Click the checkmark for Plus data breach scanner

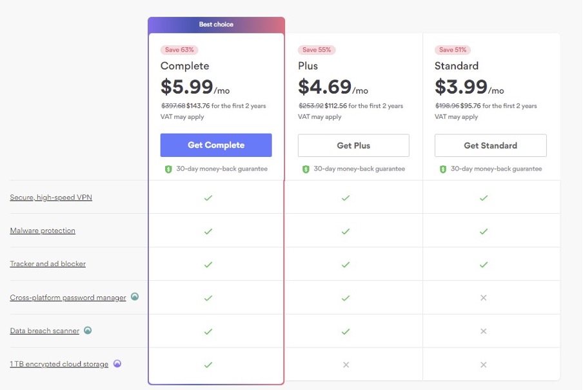345,331
